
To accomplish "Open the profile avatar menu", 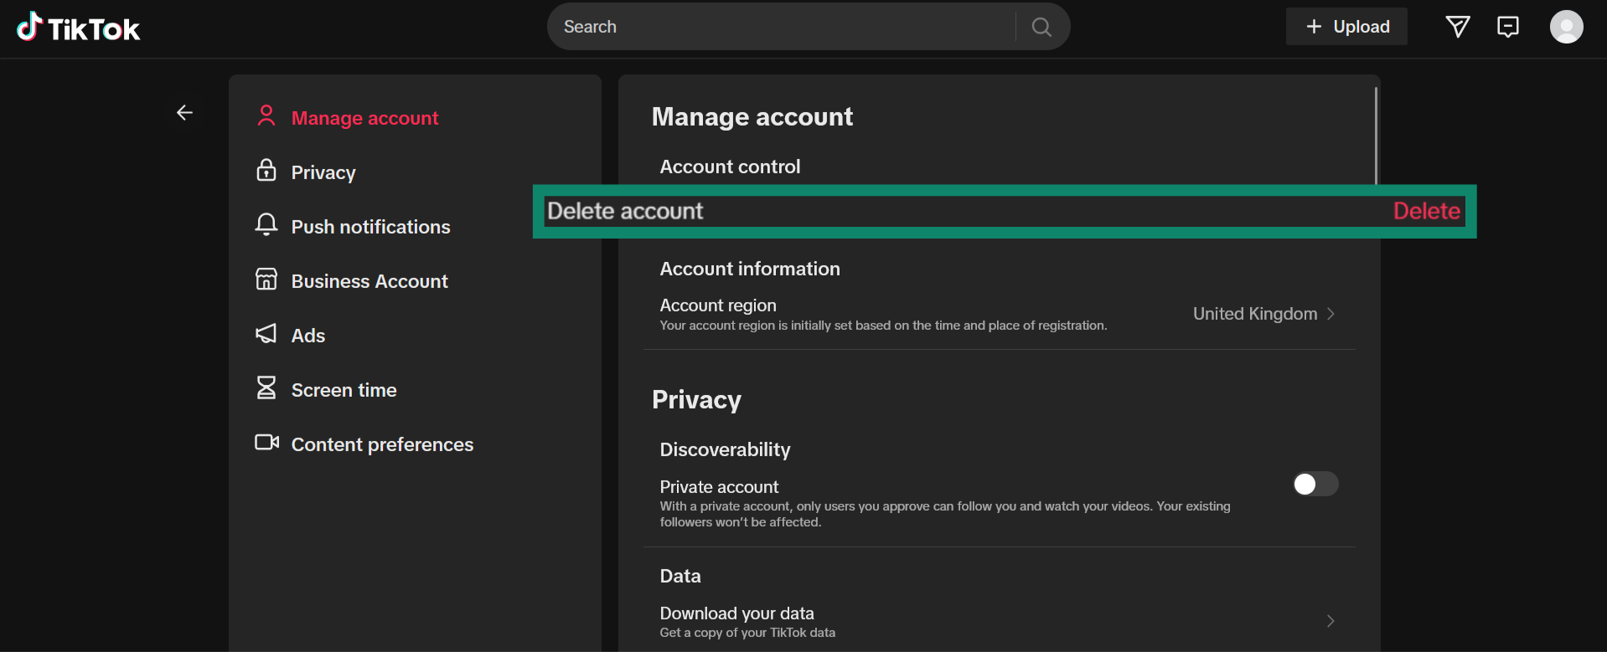I will [x=1566, y=27].
